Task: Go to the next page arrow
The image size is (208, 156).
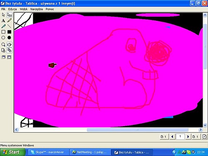Action: [x=188, y=137]
